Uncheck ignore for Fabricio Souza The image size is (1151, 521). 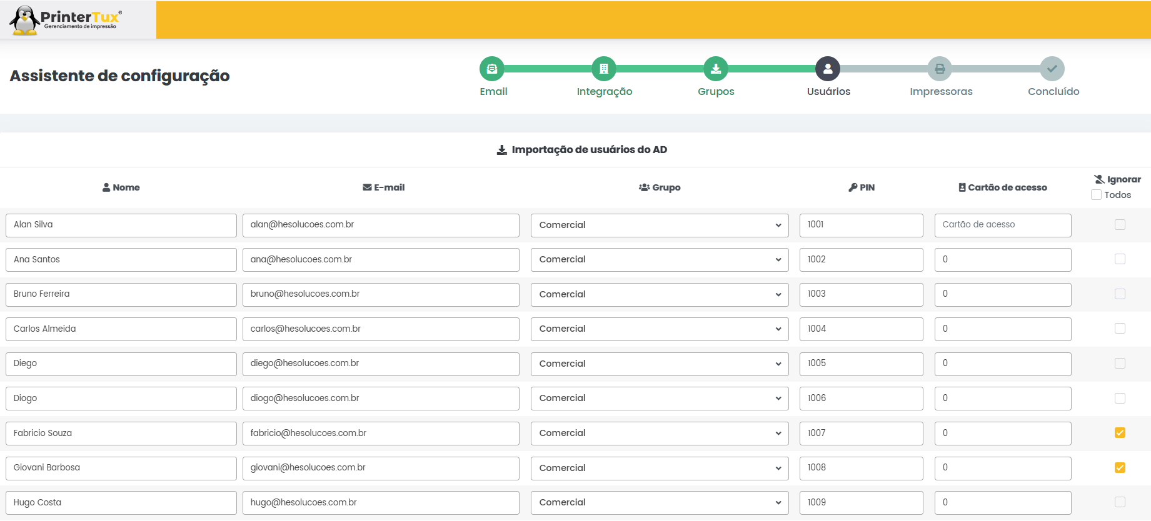point(1120,433)
